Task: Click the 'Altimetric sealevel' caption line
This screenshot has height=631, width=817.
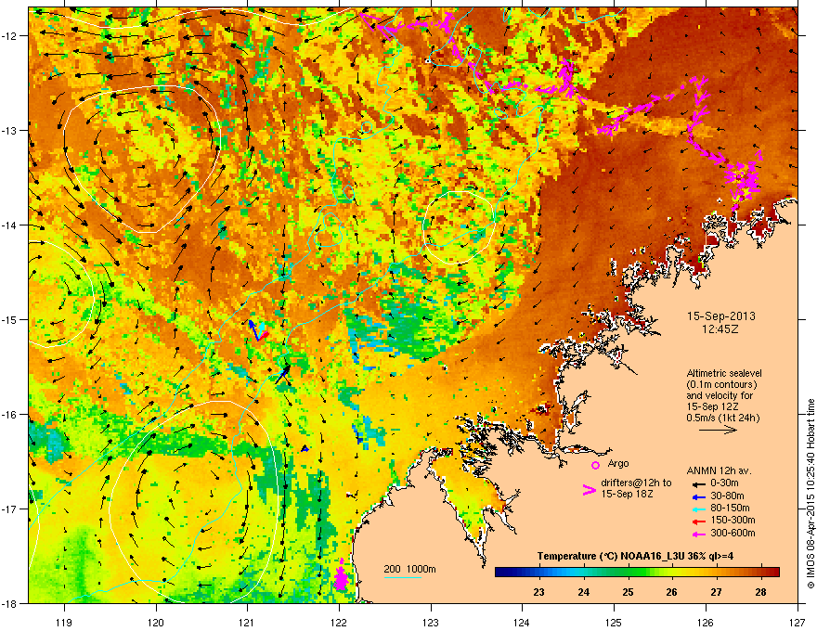Action: [x=724, y=373]
